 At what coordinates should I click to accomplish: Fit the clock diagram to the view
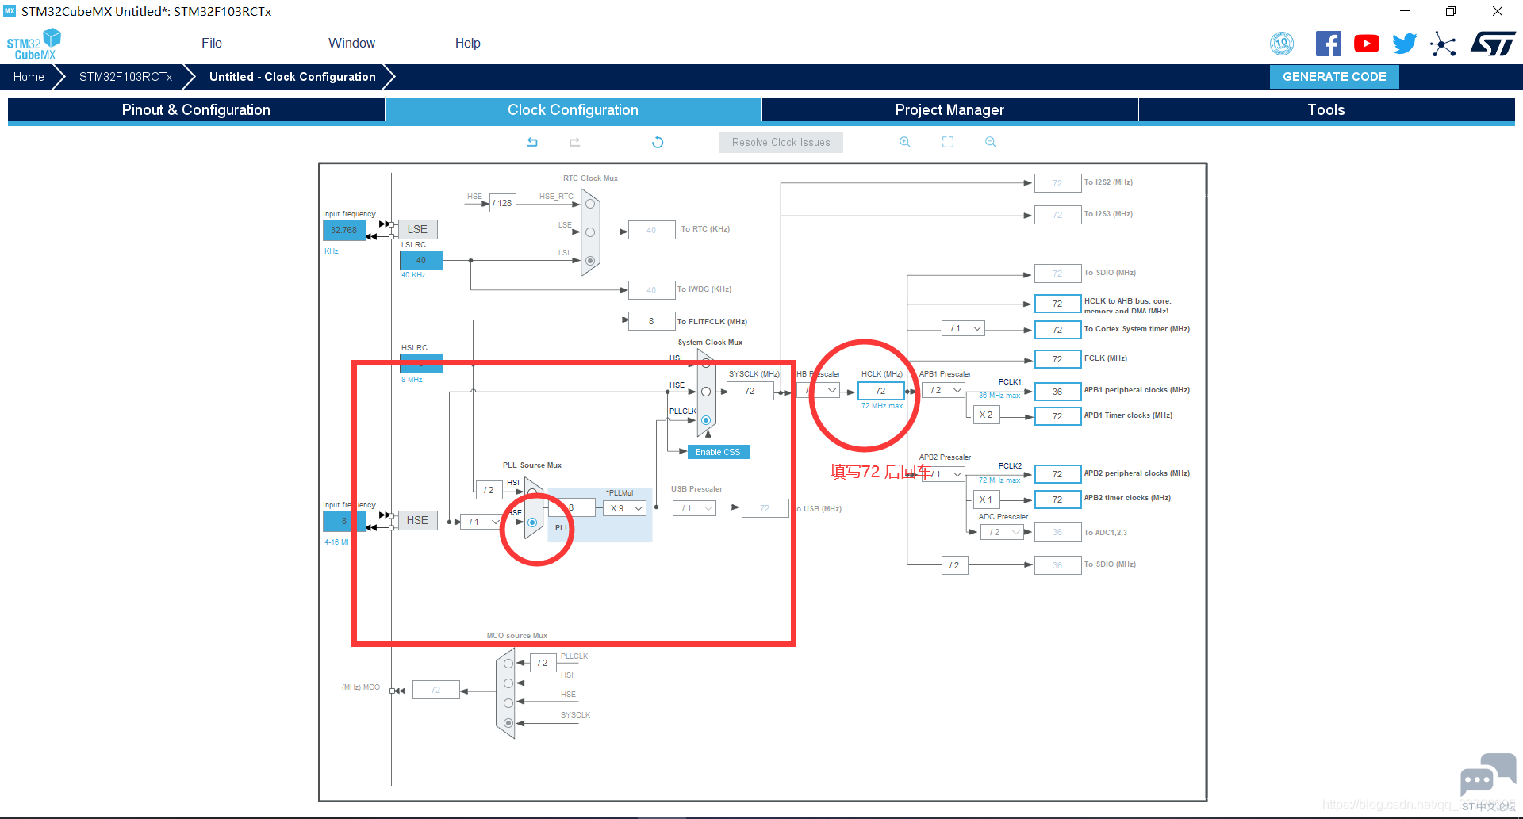click(948, 142)
